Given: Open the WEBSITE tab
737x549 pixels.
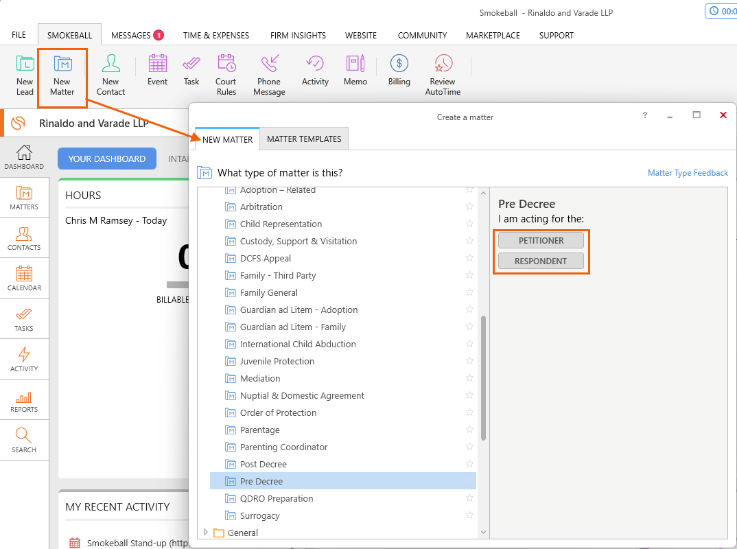Looking at the screenshot, I should [x=361, y=35].
